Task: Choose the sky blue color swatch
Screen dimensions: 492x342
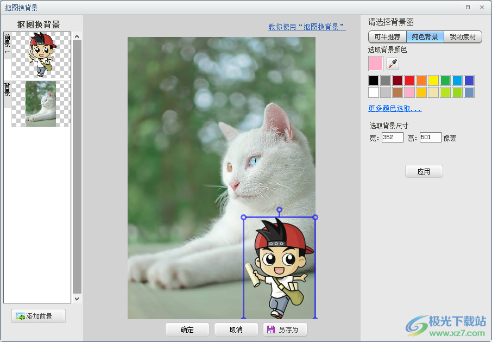Action: (457, 80)
